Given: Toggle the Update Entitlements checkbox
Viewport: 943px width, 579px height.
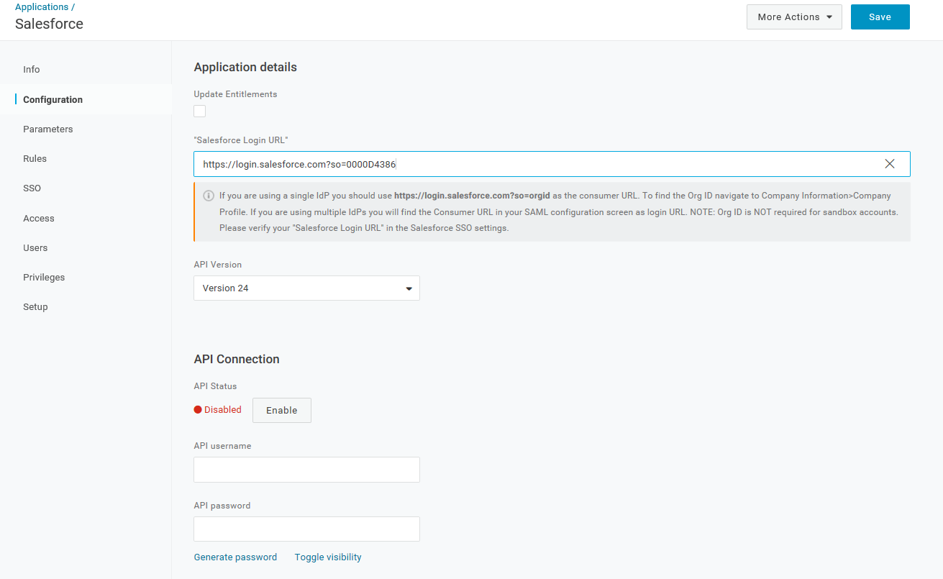Looking at the screenshot, I should pyautogui.click(x=200, y=111).
